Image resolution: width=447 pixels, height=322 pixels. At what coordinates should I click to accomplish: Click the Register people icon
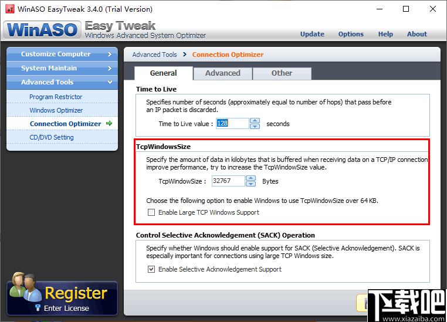click(25, 287)
